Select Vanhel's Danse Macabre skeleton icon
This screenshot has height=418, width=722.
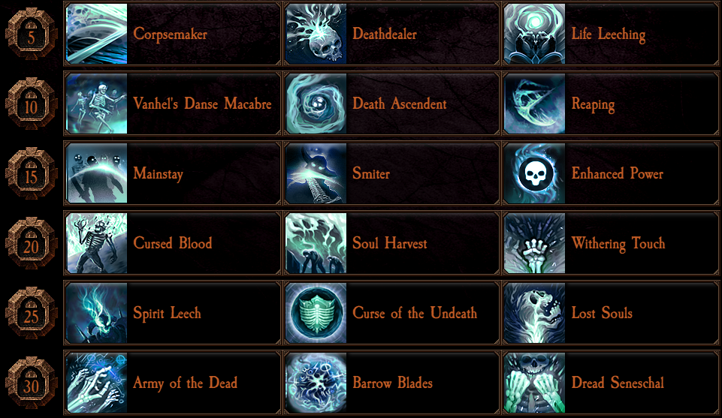pos(97,104)
